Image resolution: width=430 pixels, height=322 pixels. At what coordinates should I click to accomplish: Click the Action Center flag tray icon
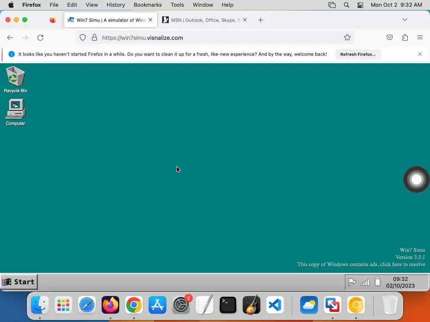click(x=352, y=282)
